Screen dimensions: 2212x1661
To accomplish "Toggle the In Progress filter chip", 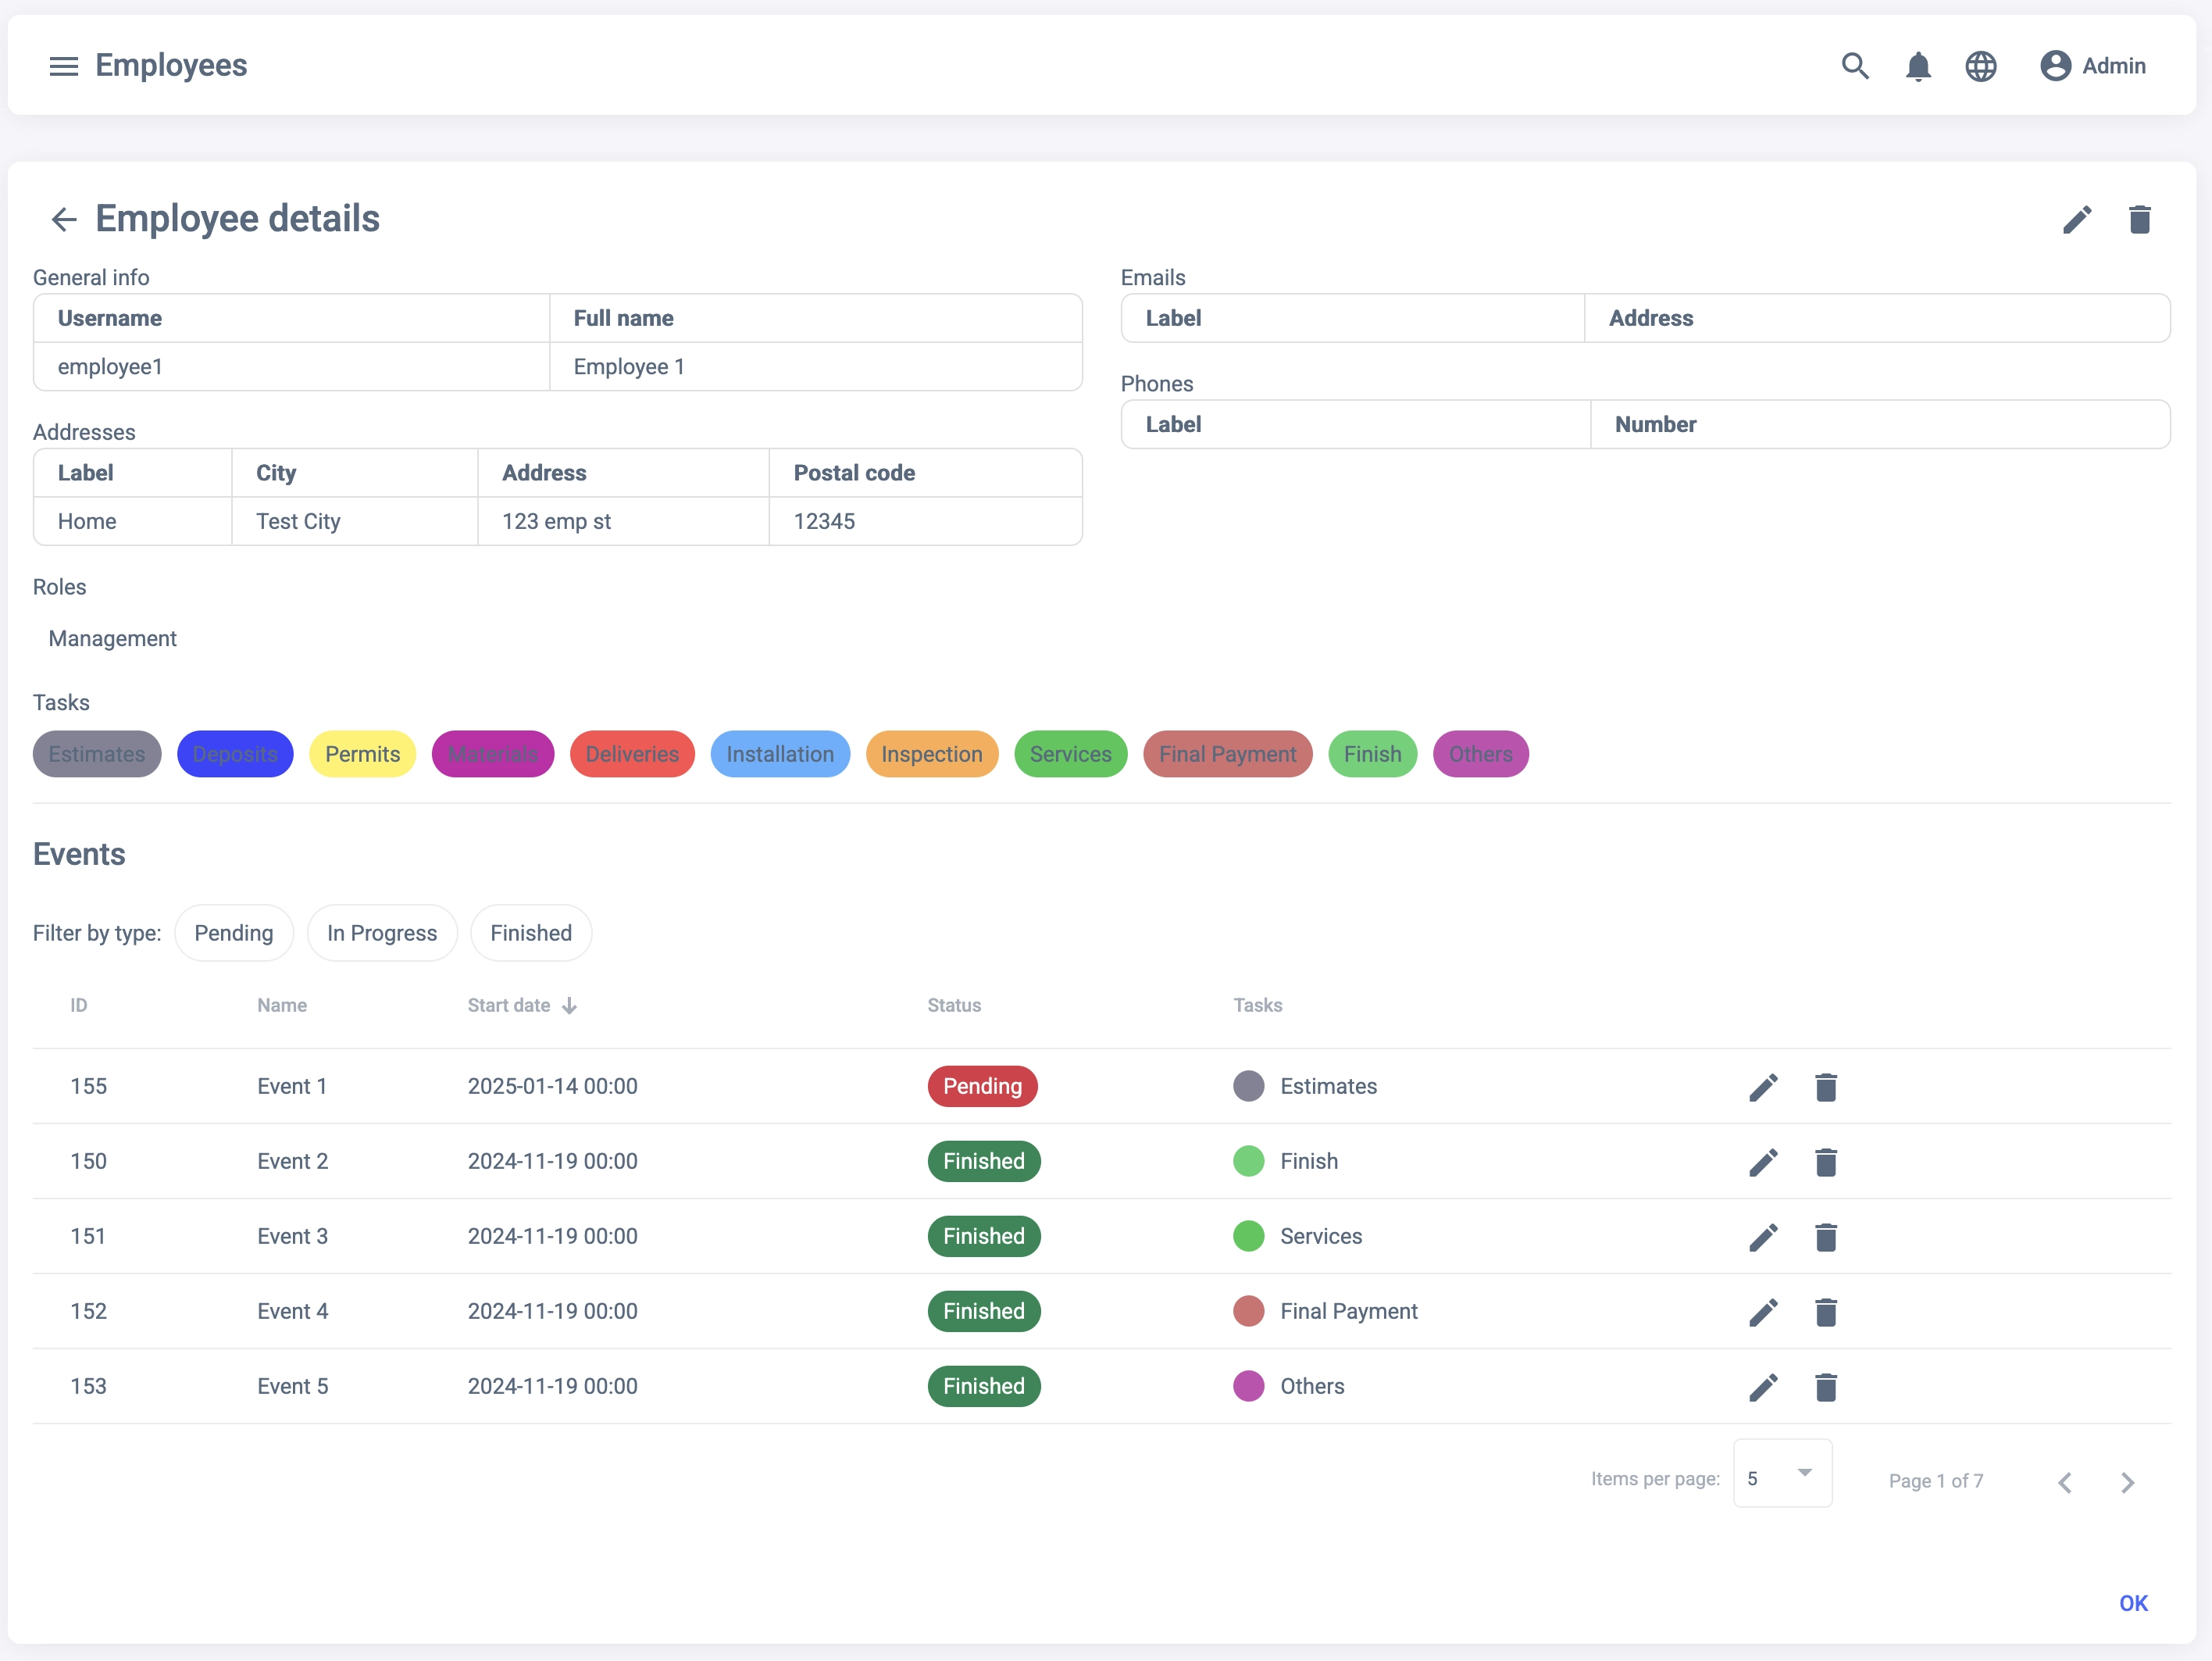I will [382, 933].
